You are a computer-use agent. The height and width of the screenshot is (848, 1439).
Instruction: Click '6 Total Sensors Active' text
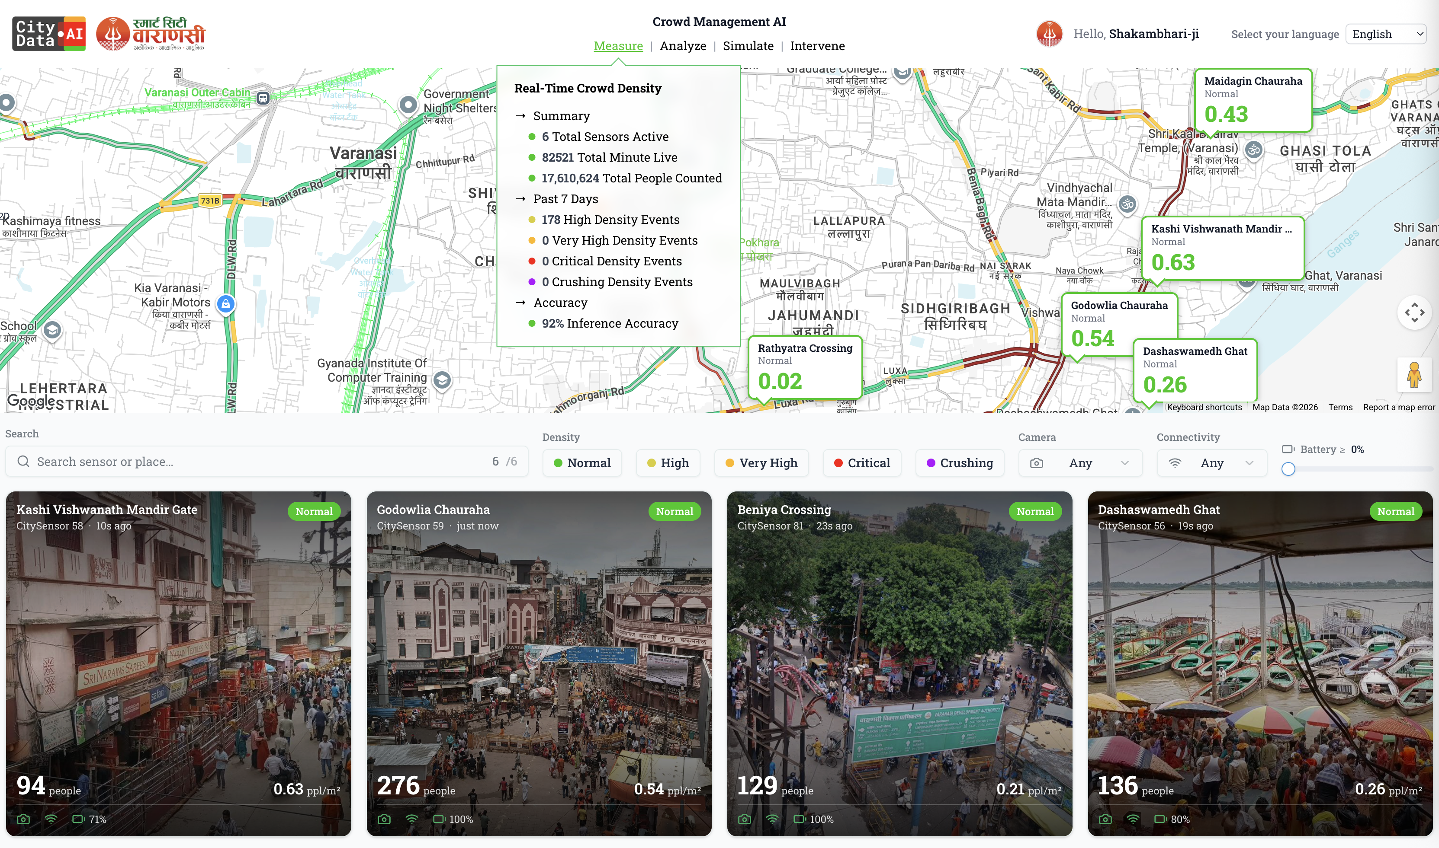[x=605, y=137]
